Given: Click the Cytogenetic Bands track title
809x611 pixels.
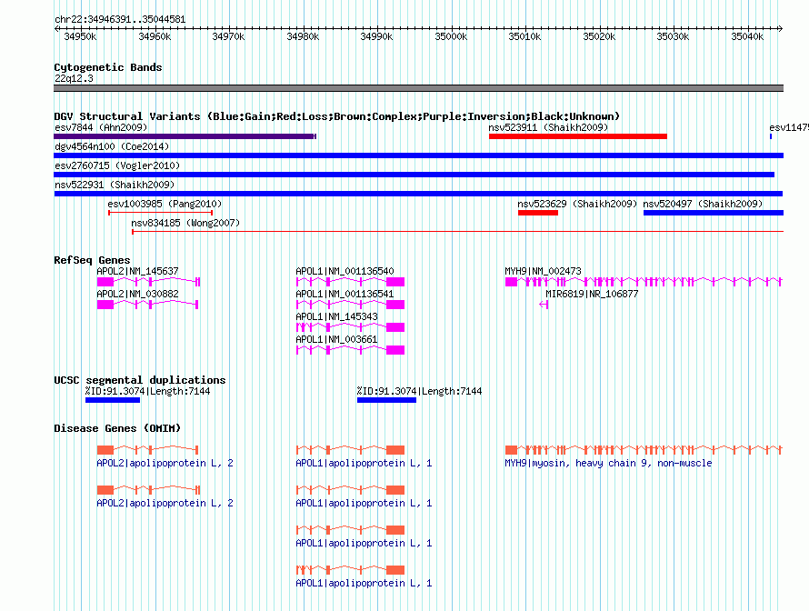Looking at the screenshot, I should pyautogui.click(x=108, y=67).
